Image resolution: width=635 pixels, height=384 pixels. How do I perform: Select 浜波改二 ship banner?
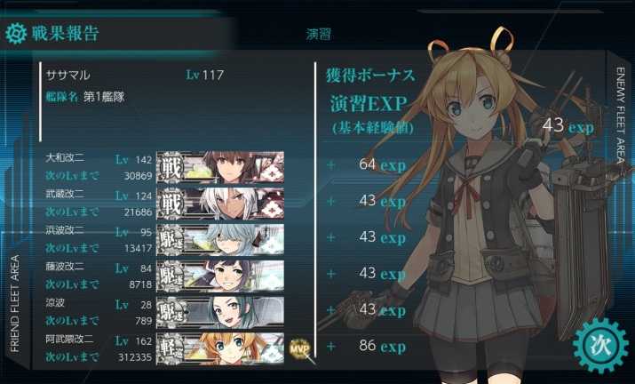[220, 239]
